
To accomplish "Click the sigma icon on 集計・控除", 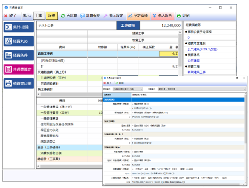I will [8, 27].
